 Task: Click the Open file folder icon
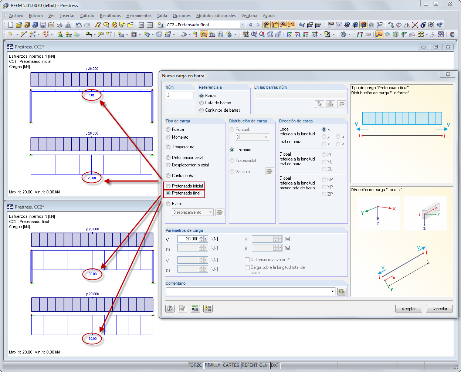18,25
